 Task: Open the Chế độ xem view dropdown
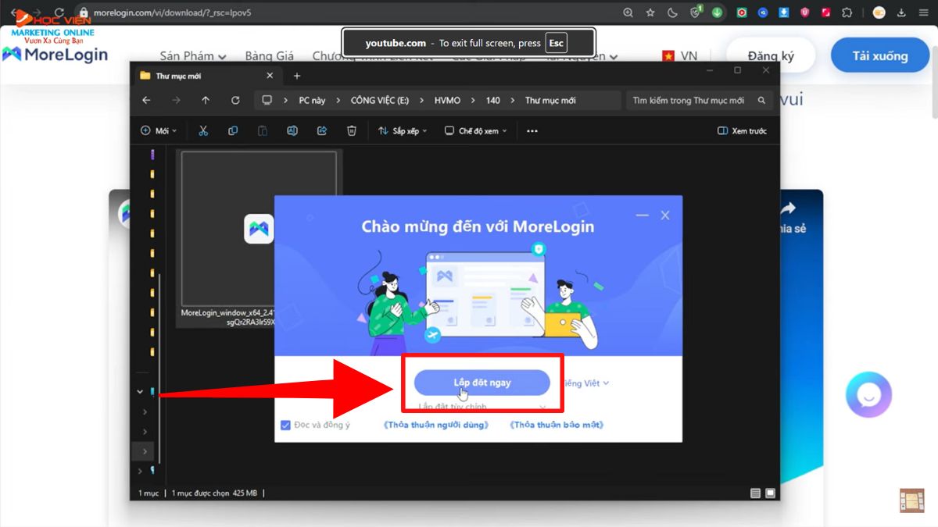(x=476, y=131)
